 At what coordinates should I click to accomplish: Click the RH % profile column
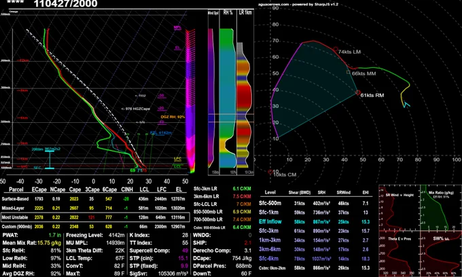pos(228,93)
